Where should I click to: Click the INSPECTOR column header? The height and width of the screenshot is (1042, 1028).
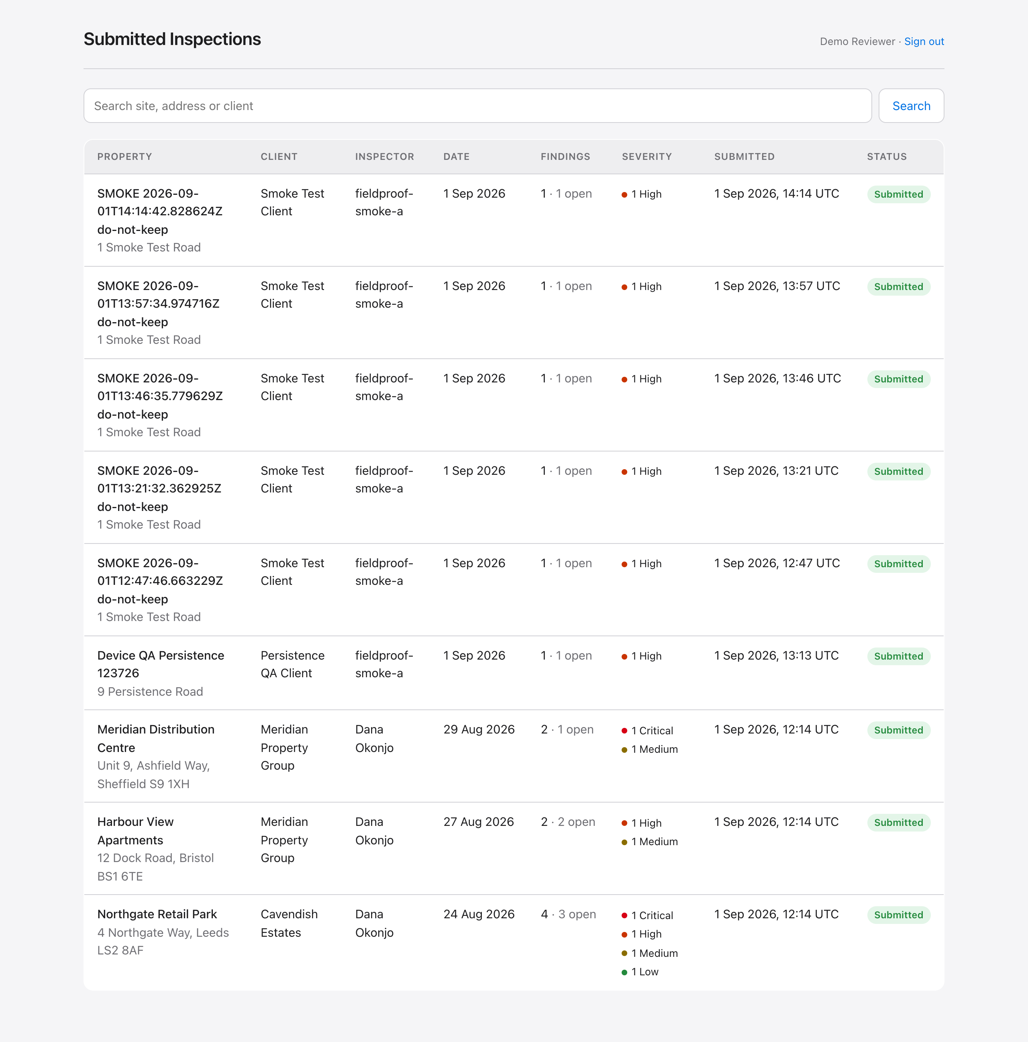point(384,156)
